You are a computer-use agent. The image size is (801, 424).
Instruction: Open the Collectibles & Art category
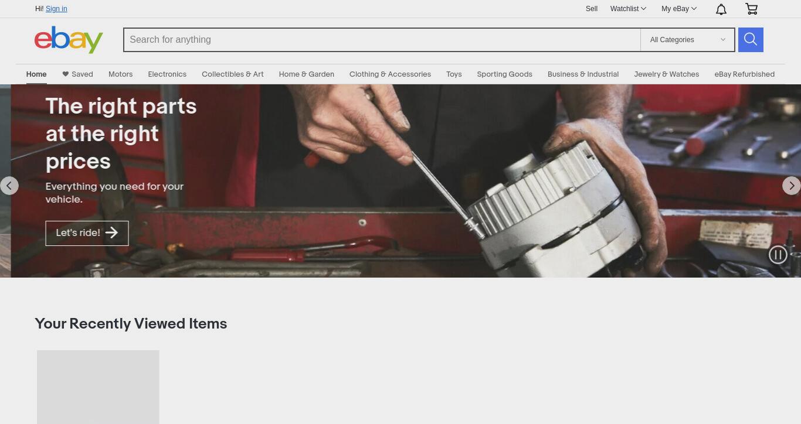click(x=233, y=74)
